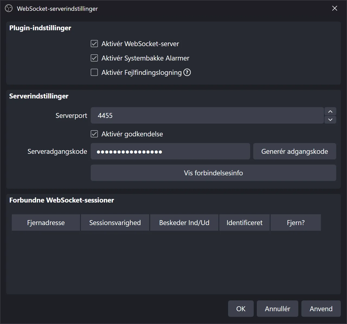Apply changes with Anvend

(321, 309)
